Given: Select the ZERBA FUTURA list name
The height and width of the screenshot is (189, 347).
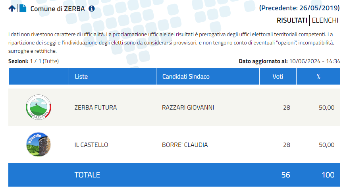Looking at the screenshot, I should coord(96,107).
